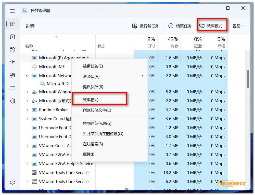Collapse the Microsoft Networ process group

click(x=27, y=76)
